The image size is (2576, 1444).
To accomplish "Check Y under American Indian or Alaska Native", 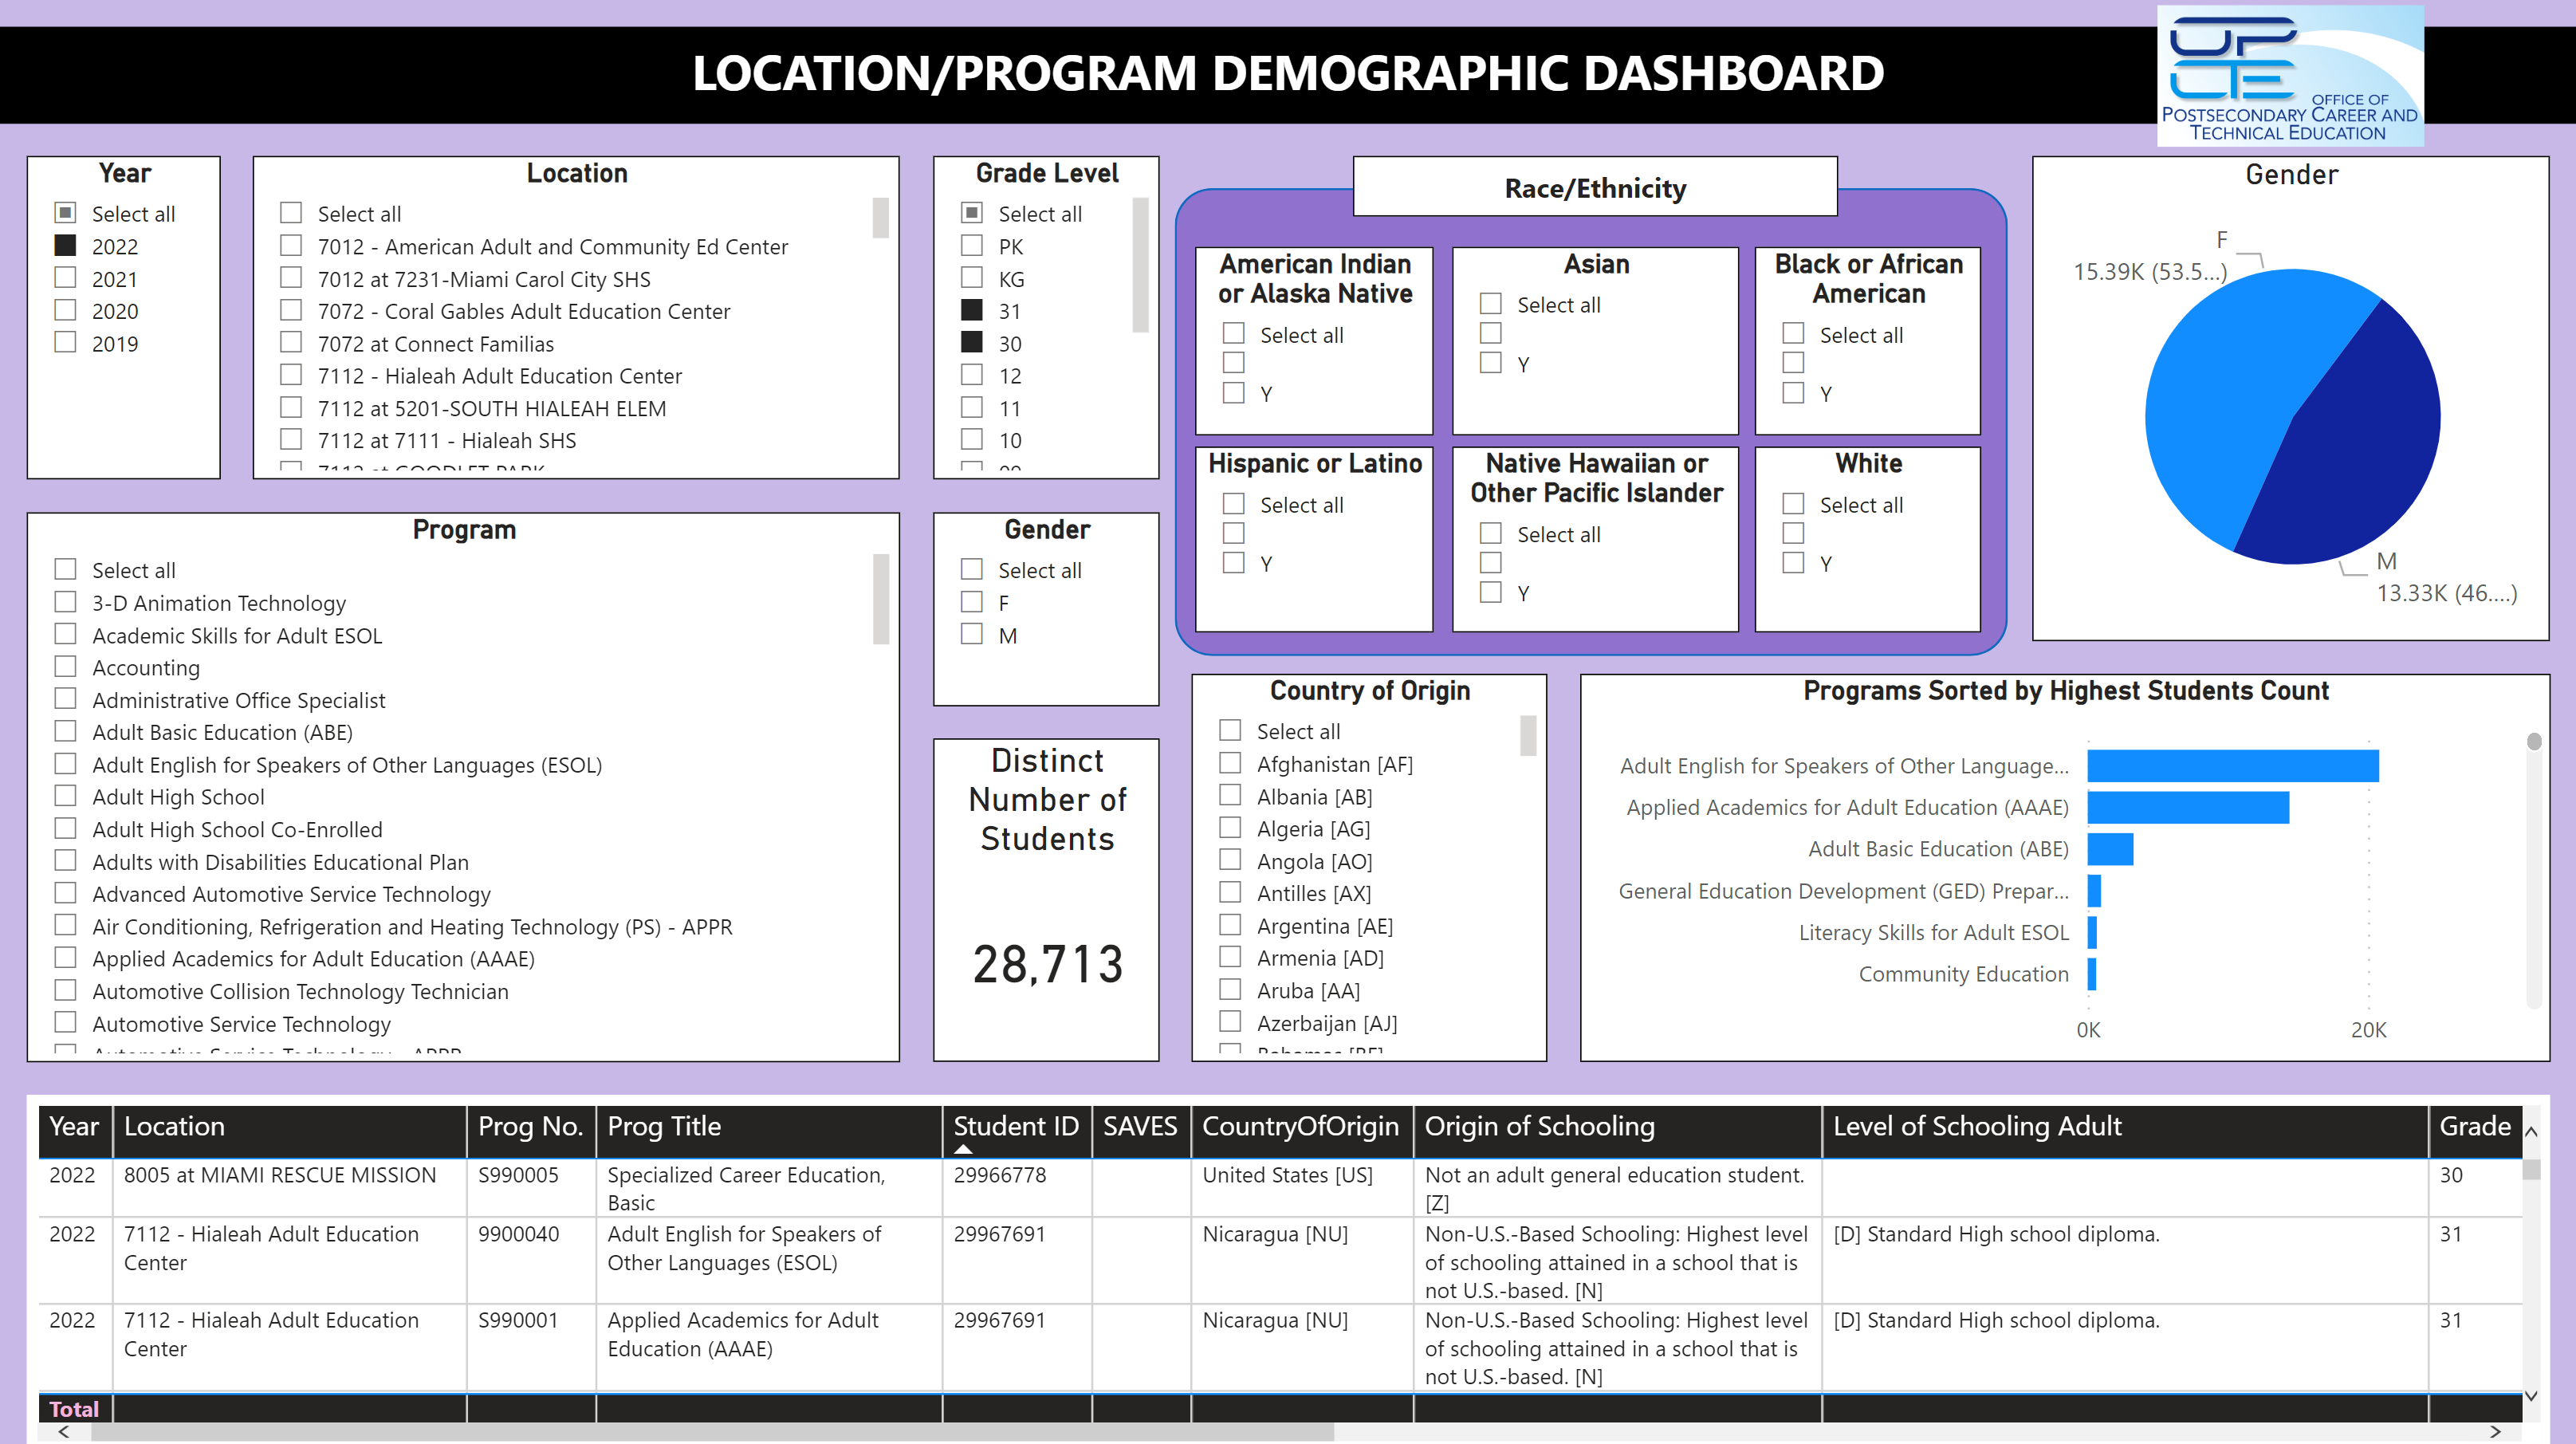I will click(1234, 393).
